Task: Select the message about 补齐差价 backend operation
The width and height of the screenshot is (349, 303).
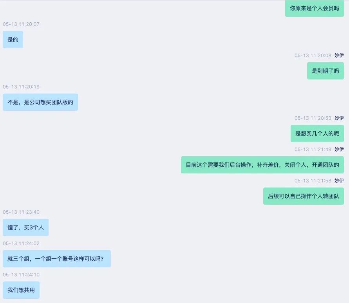Action: tap(262, 165)
